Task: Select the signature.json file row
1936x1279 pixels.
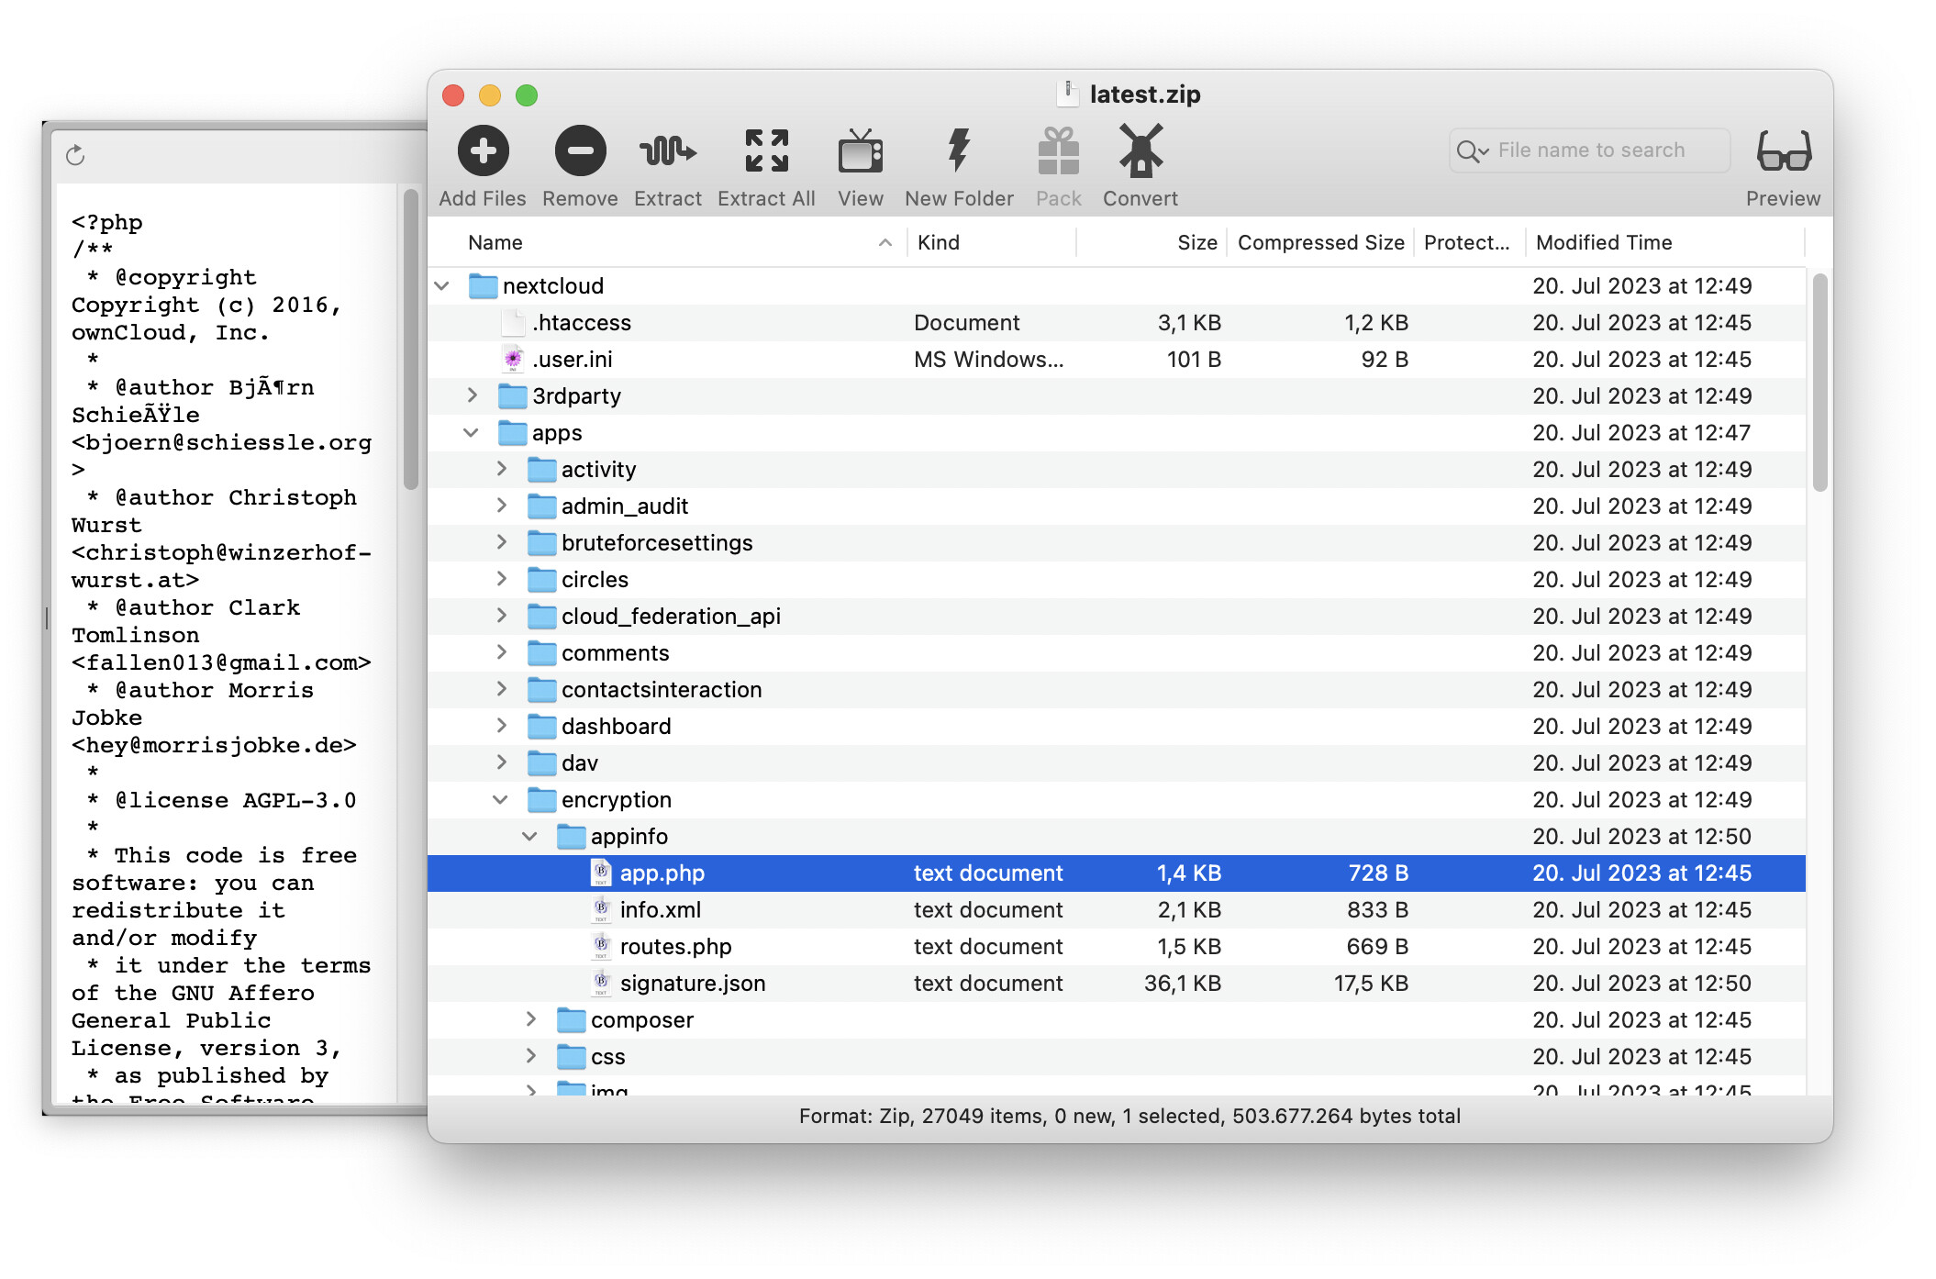Action: click(692, 983)
